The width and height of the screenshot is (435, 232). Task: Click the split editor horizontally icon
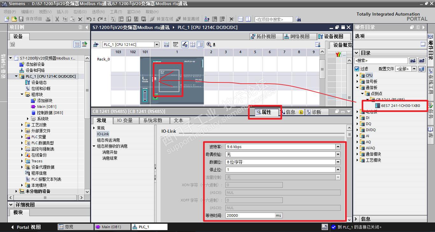(x=241, y=19)
